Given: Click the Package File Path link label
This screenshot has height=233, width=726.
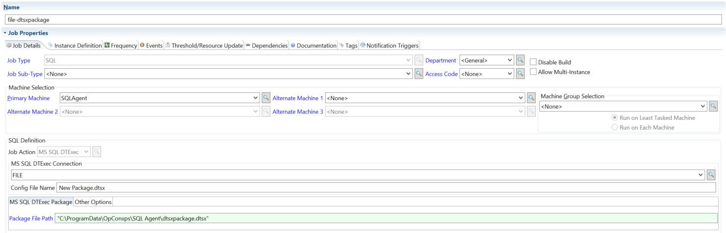Looking at the screenshot, I should (31, 218).
